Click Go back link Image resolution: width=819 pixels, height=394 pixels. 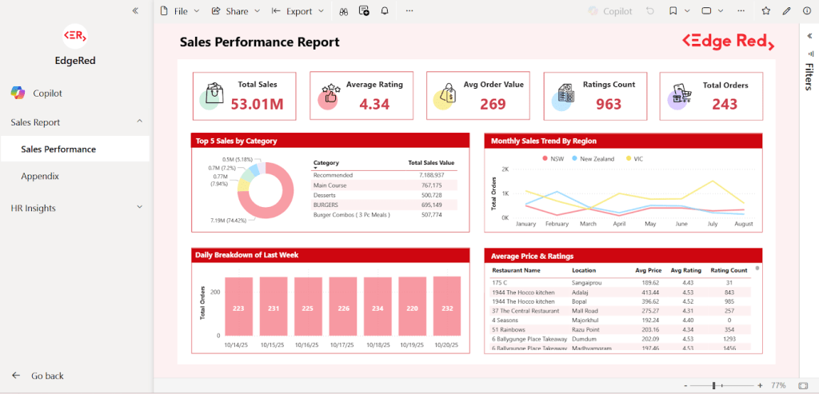tap(46, 376)
